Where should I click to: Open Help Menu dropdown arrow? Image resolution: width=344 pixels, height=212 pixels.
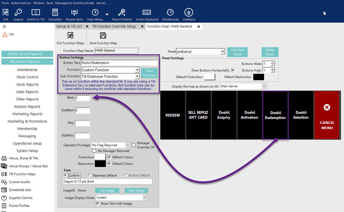coord(107,14)
